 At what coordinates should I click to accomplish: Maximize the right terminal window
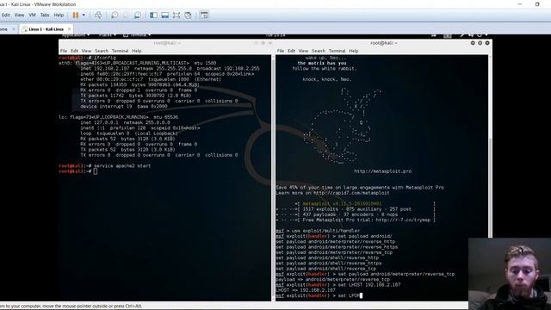point(480,43)
